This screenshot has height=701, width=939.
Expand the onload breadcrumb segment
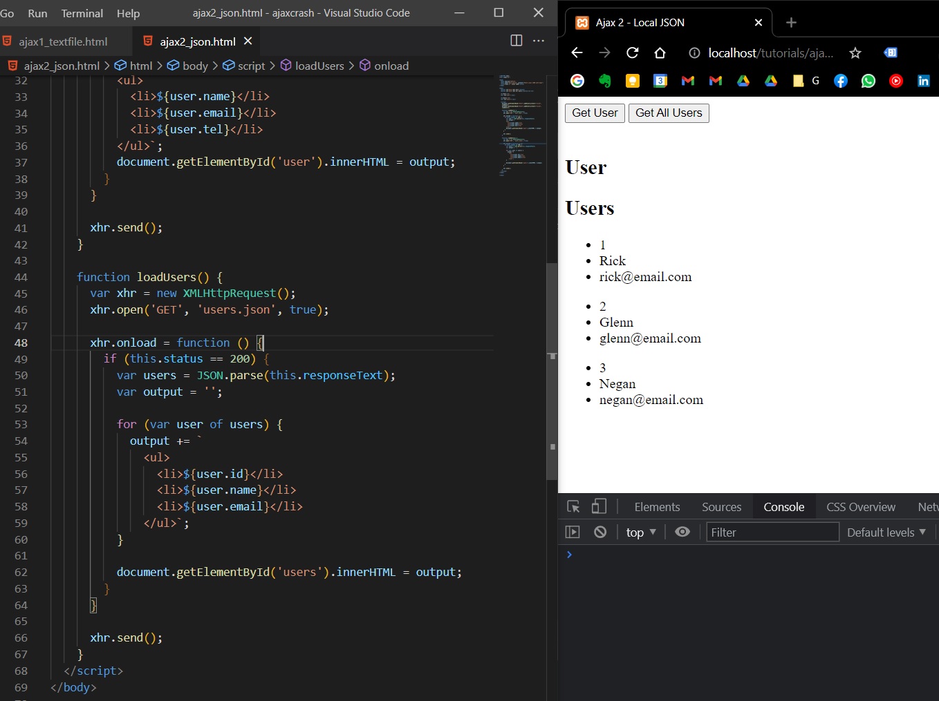tap(384, 66)
